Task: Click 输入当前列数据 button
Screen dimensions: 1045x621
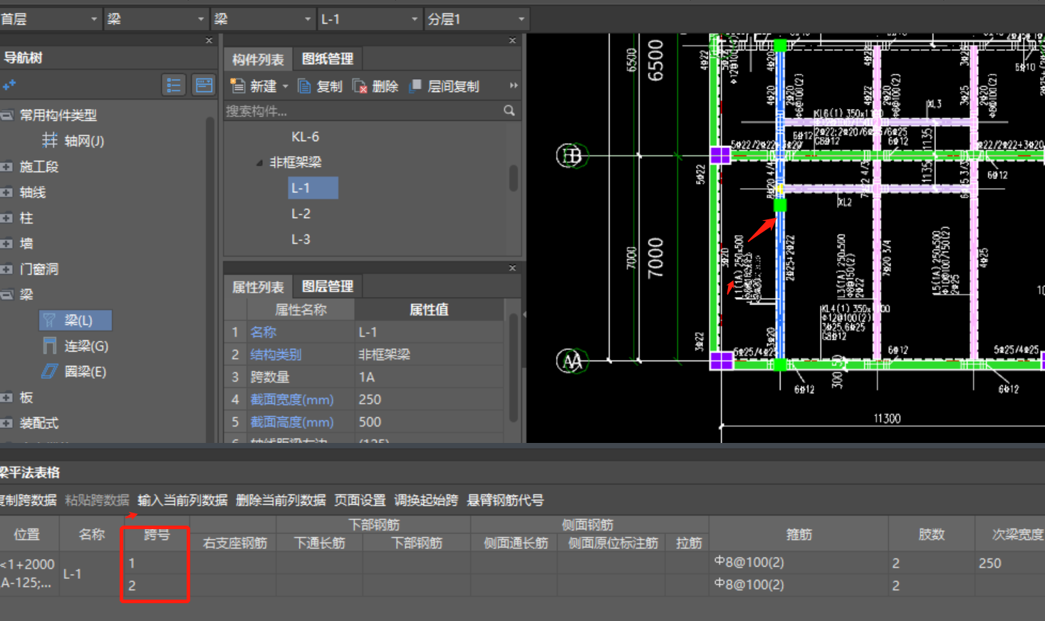Action: [x=182, y=500]
